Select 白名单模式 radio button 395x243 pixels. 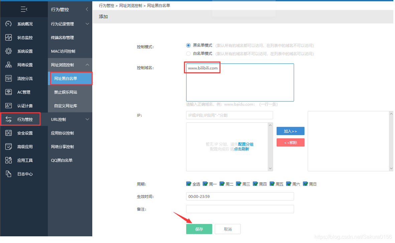(x=188, y=53)
